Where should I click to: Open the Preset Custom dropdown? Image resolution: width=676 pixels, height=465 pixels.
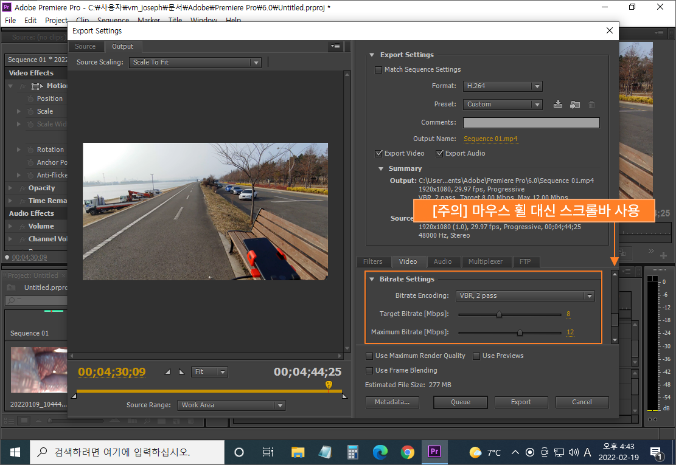503,104
